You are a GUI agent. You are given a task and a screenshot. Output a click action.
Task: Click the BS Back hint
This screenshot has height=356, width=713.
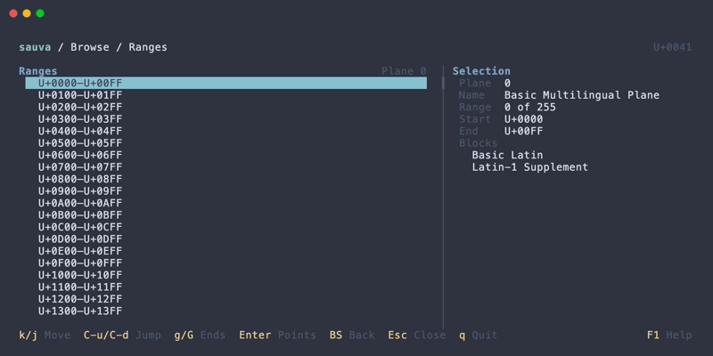(x=352, y=336)
